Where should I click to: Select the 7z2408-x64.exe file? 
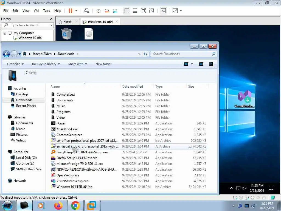[x=67, y=129]
